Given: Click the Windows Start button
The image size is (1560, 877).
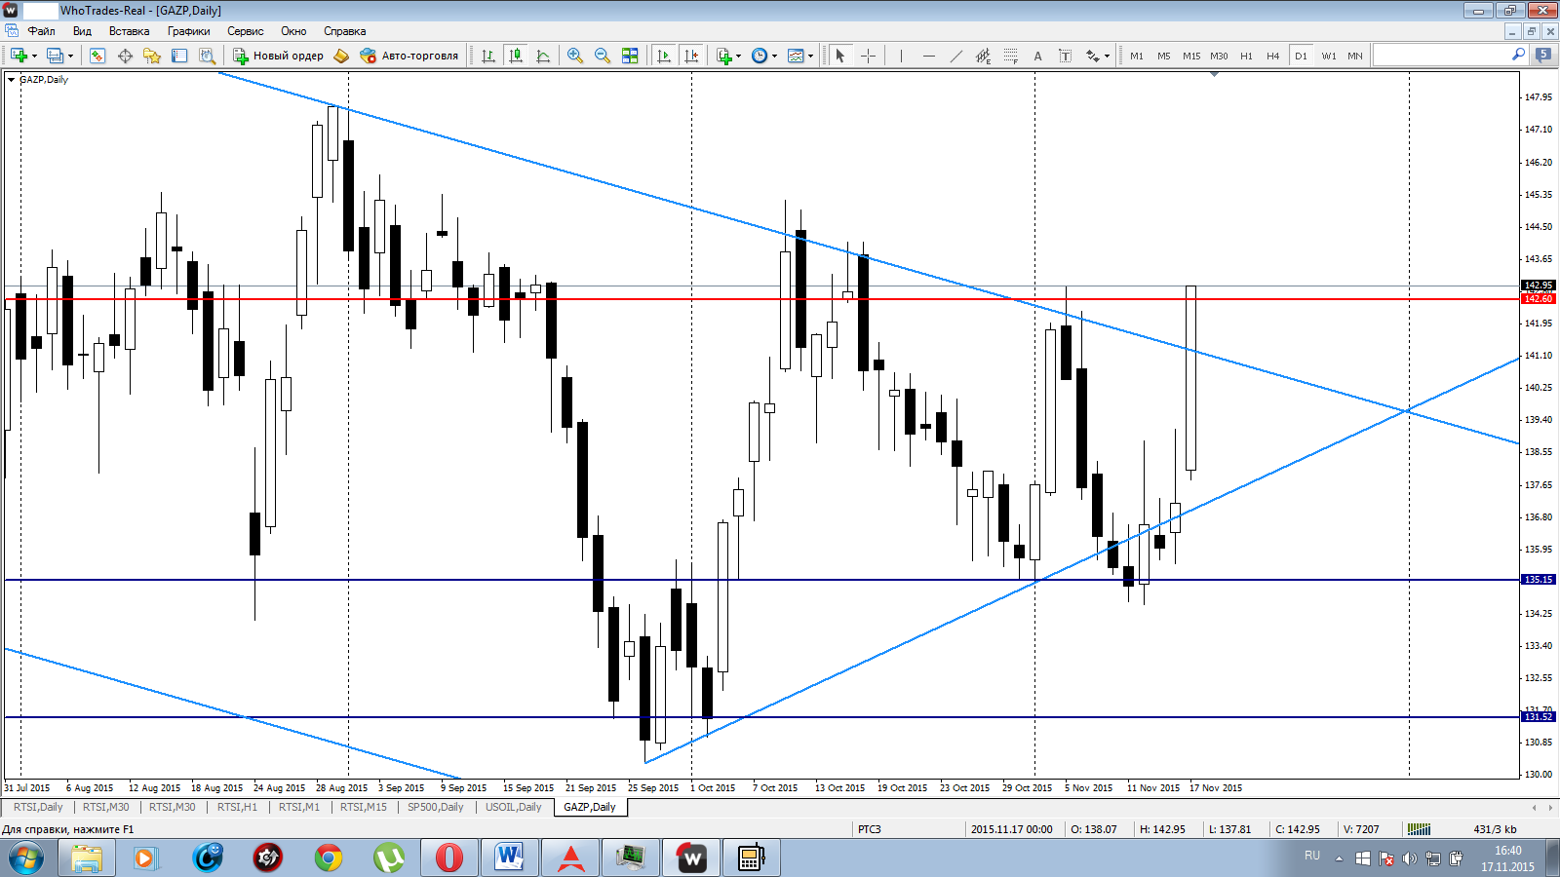Looking at the screenshot, I should click(x=26, y=858).
